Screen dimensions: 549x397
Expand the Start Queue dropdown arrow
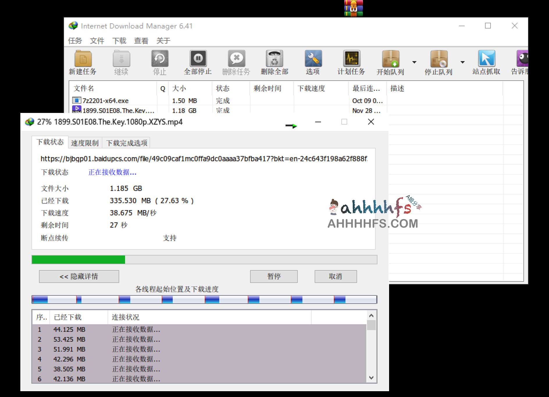point(414,62)
